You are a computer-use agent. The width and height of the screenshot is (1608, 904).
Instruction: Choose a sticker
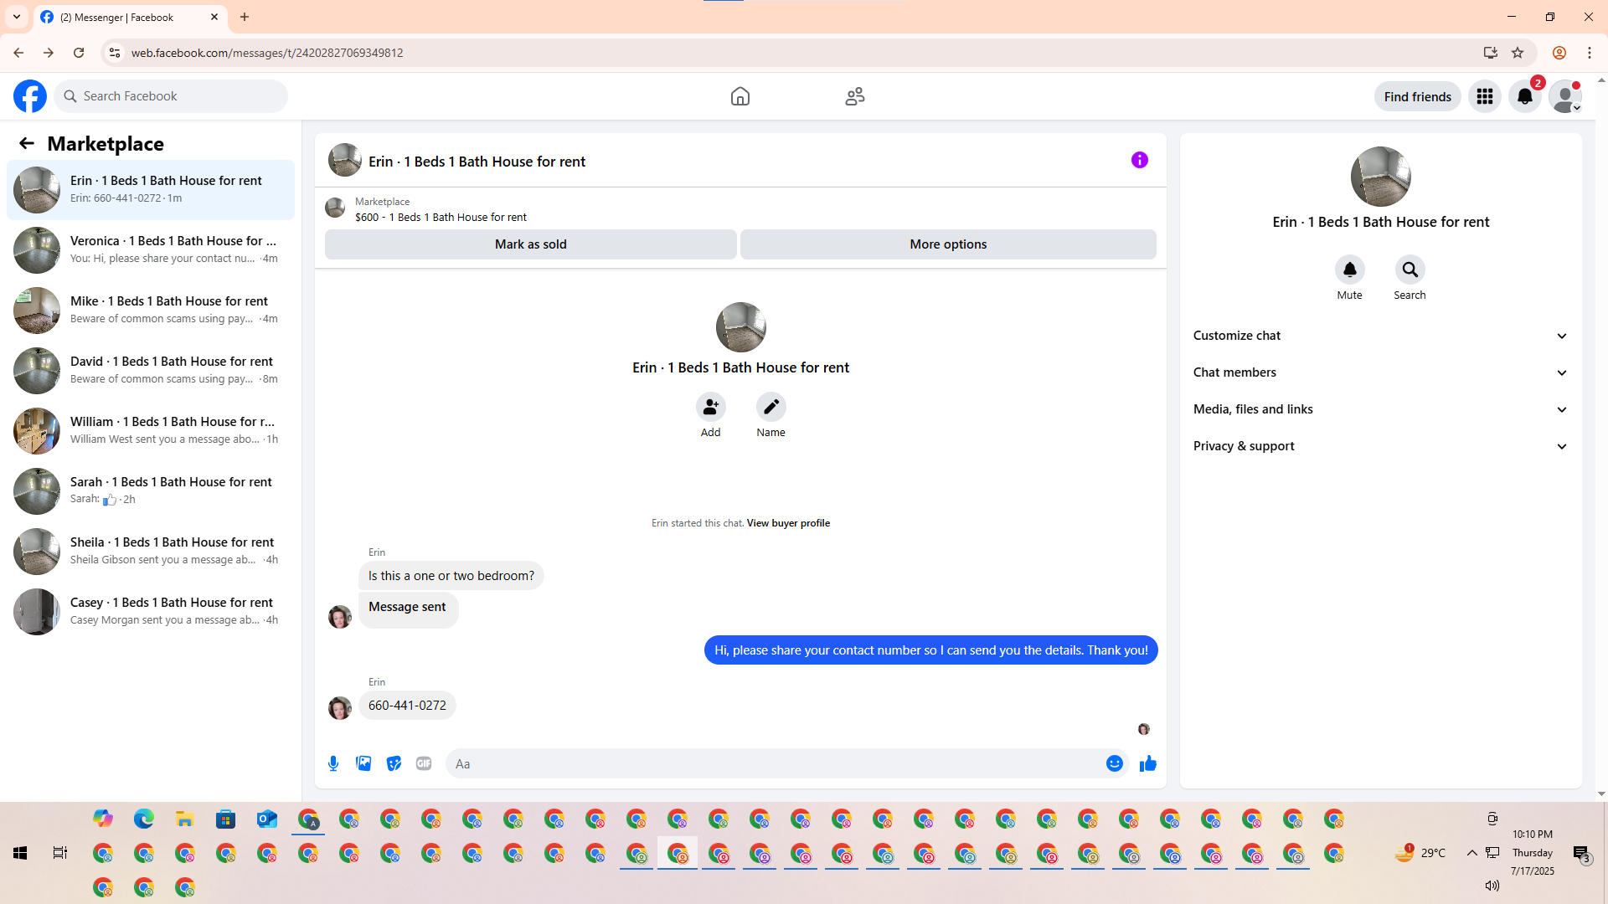pyautogui.click(x=394, y=763)
